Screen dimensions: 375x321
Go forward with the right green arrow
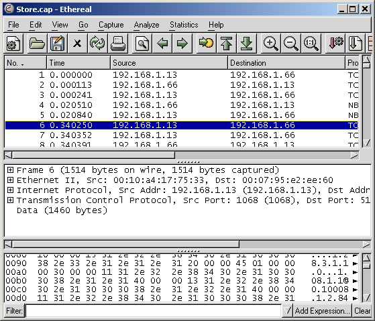pos(182,44)
